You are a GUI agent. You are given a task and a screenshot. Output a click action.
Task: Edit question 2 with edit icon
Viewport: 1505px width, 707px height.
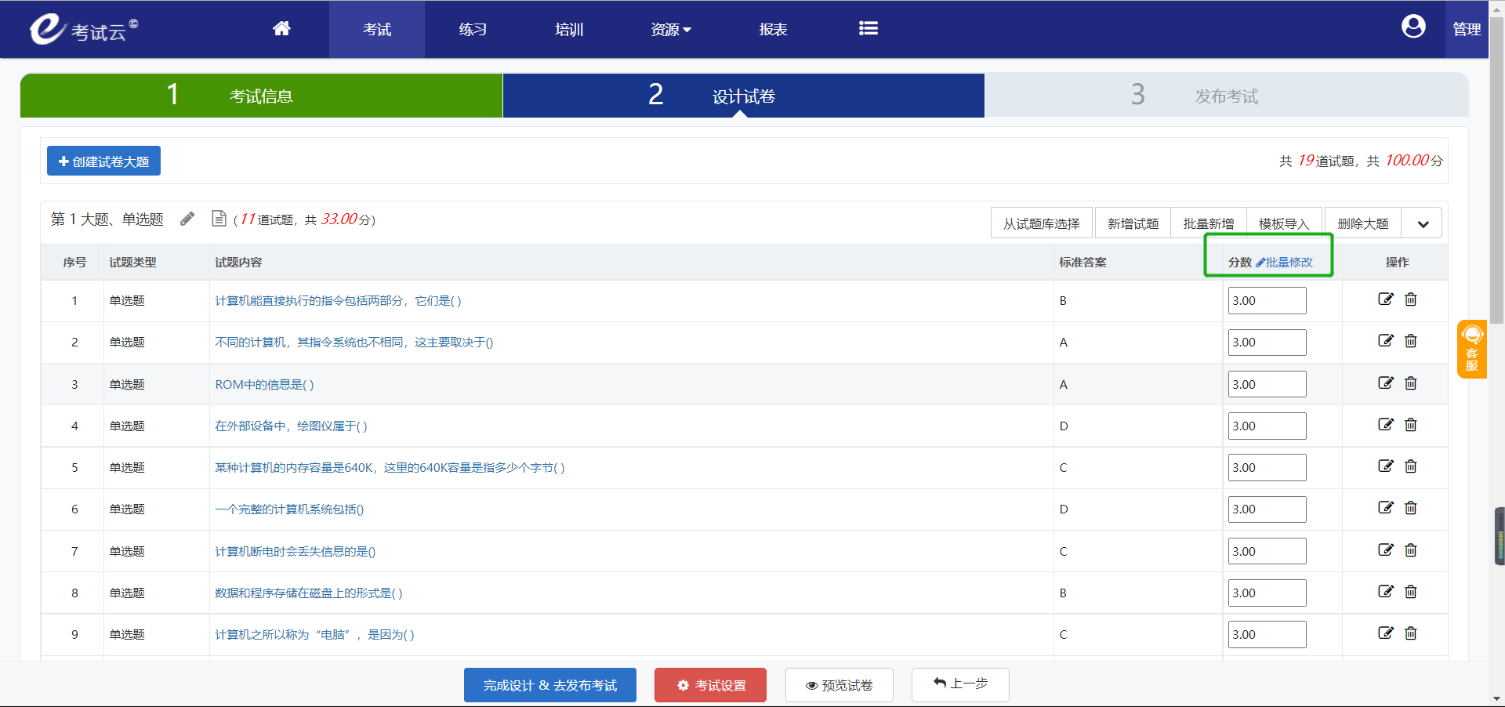(1386, 340)
